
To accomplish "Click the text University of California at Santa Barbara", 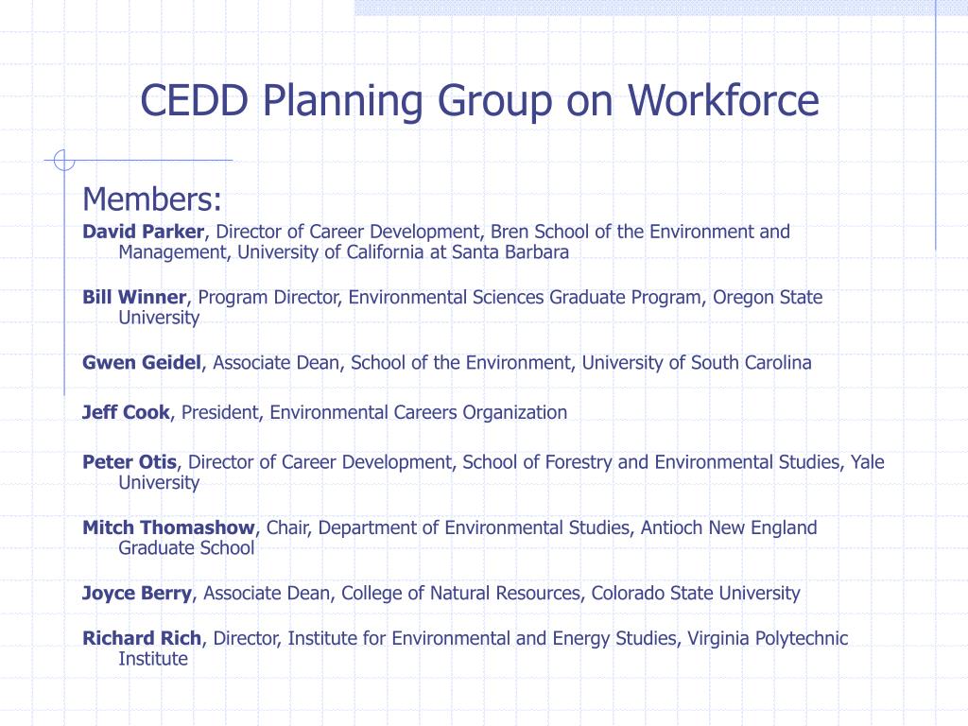I will 403,252.
